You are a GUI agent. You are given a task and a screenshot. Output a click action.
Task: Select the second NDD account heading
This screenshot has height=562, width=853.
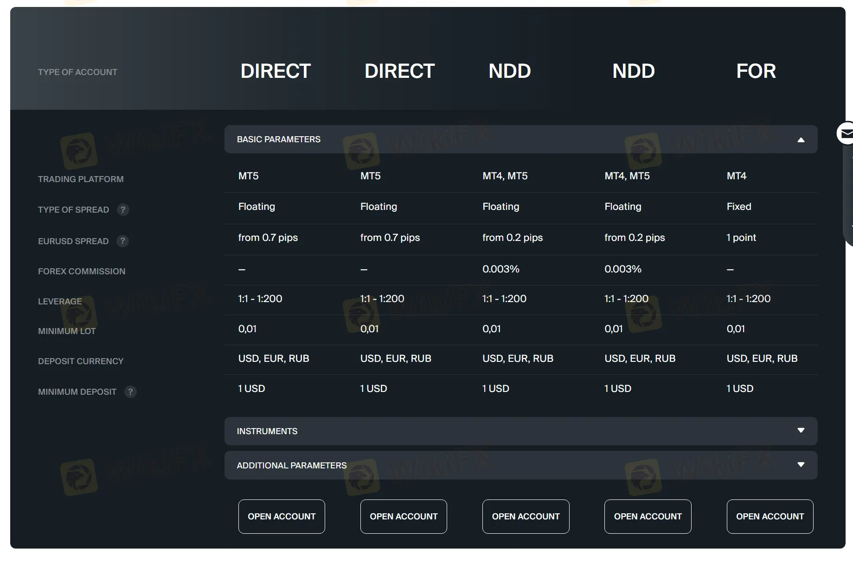click(634, 71)
